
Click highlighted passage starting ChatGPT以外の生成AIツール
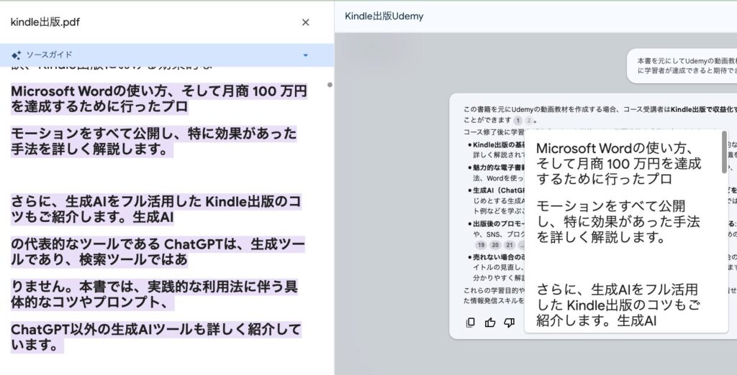pos(155,337)
